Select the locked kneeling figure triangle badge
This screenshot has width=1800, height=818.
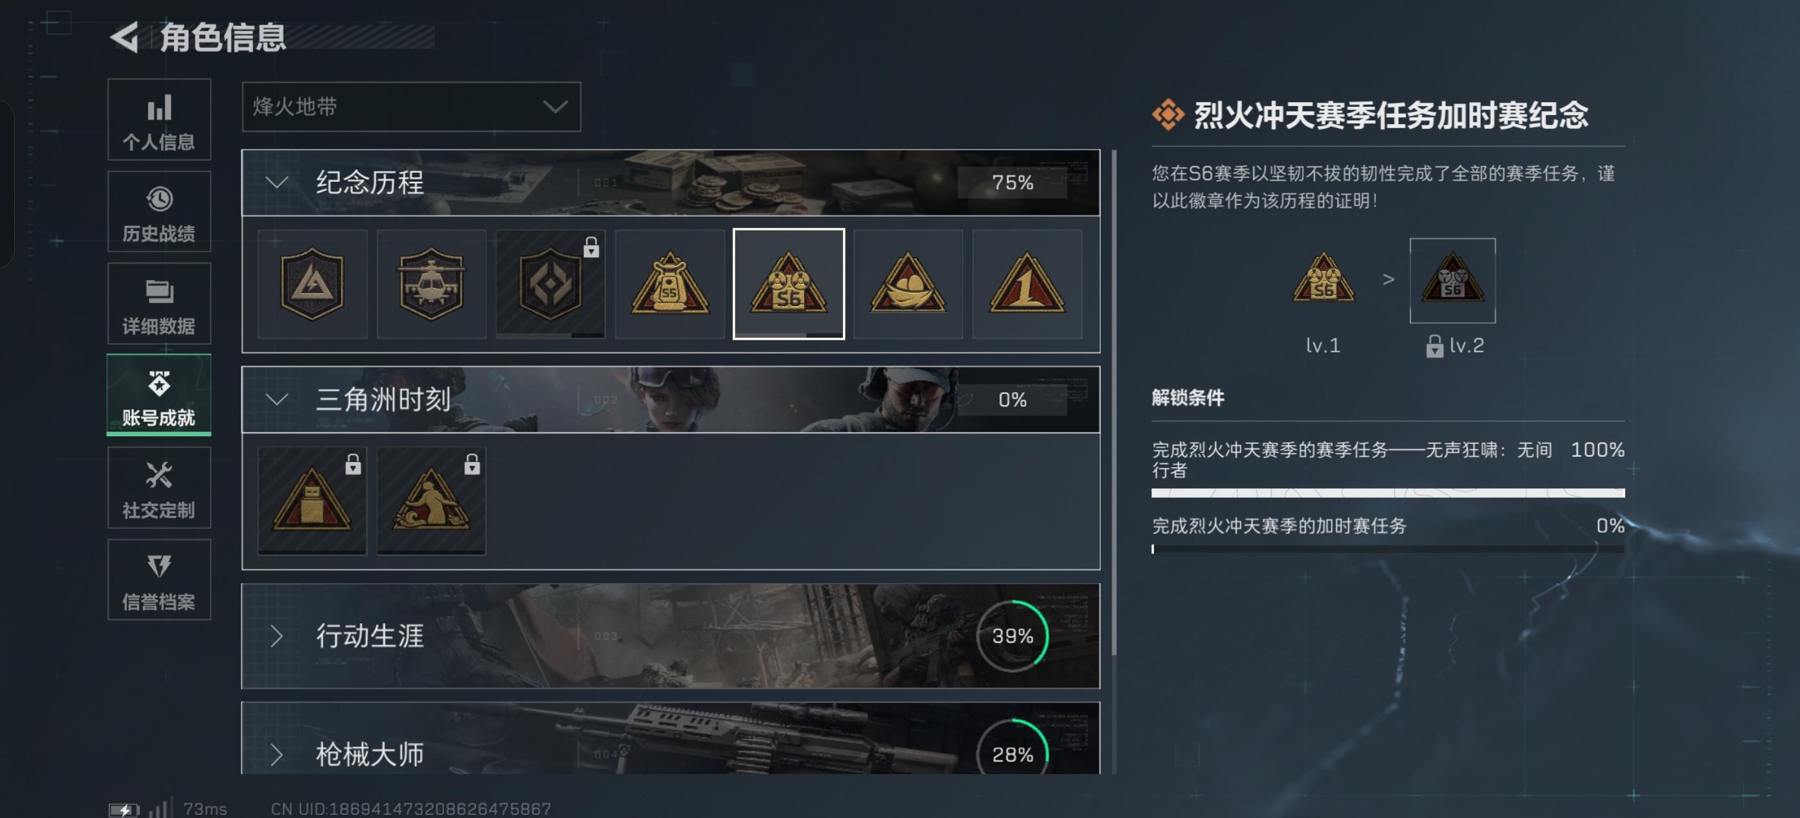tap(431, 501)
